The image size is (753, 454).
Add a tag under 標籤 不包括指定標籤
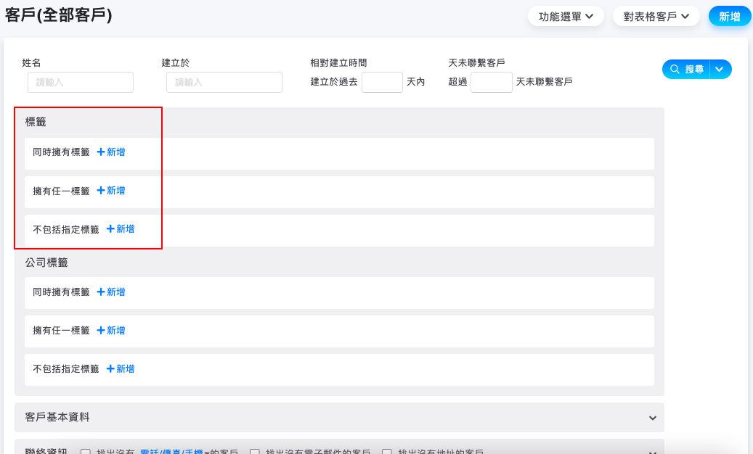coord(121,229)
